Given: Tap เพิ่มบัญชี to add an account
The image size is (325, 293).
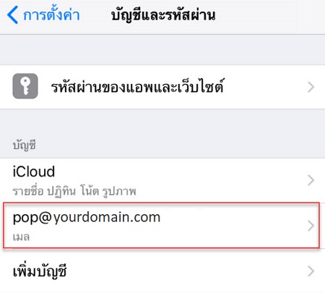Looking at the screenshot, I should point(40,271).
